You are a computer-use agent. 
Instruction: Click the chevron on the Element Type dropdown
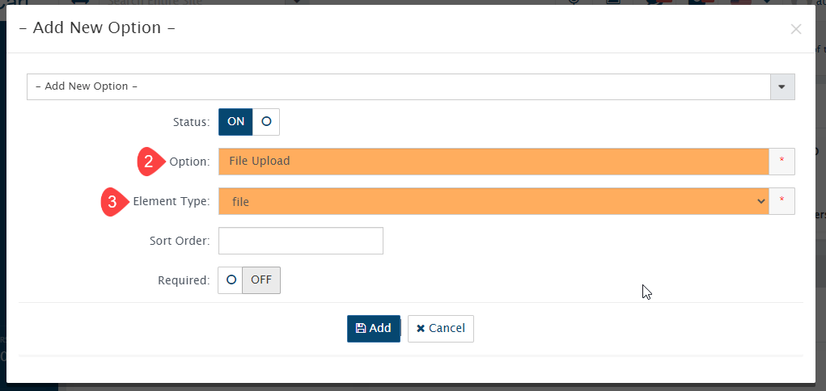pos(760,201)
